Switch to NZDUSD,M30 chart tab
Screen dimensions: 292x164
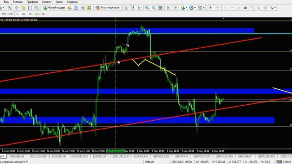[38, 157]
